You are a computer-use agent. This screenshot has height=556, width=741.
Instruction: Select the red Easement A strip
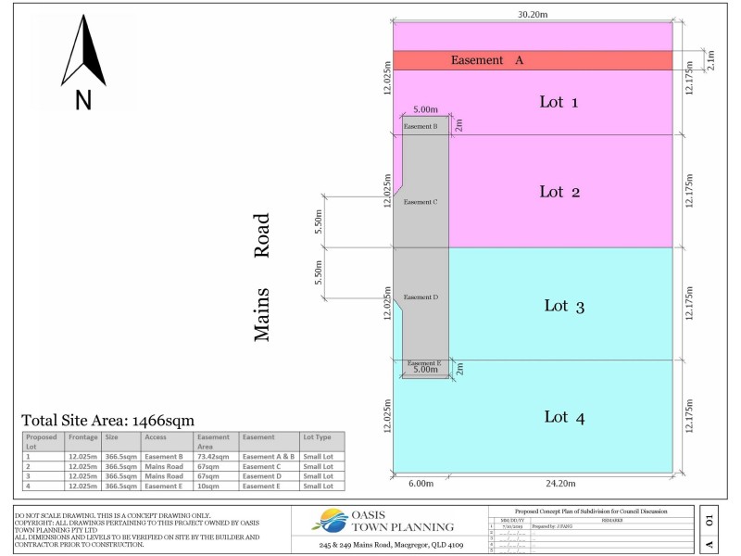533,60
